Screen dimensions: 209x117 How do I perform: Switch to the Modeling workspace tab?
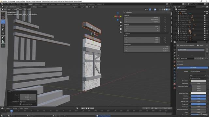[37, 4]
